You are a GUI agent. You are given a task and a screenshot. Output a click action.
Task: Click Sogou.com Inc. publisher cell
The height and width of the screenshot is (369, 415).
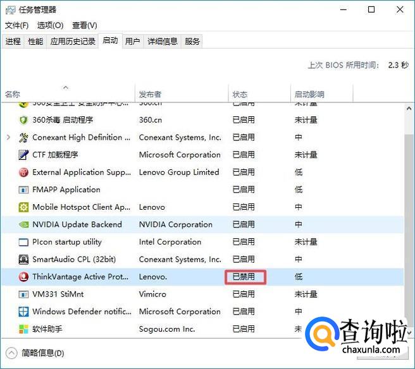(x=167, y=329)
